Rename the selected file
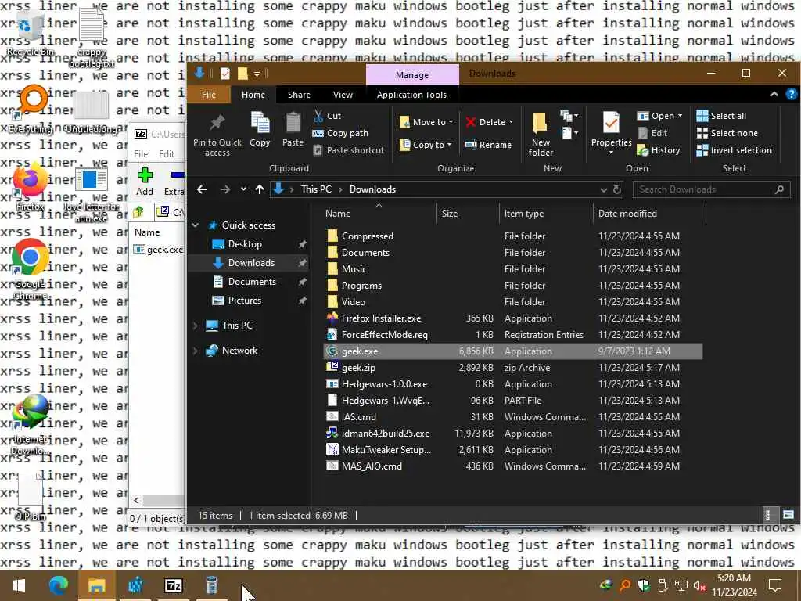 tap(488, 145)
